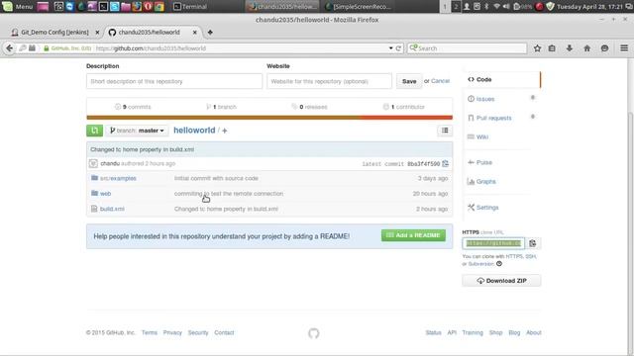
Task: Switch to SimpleScreenRecorder taskbar window
Action: [x=359, y=7]
